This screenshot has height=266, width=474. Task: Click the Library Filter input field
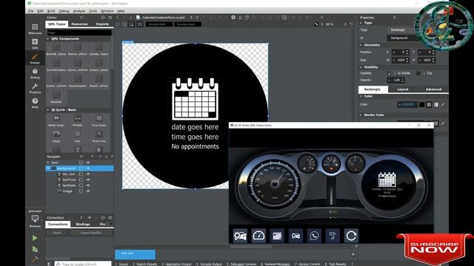[x=79, y=33]
